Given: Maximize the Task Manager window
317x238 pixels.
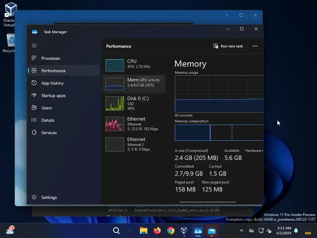Looking at the screenshot, I should click(241, 29).
